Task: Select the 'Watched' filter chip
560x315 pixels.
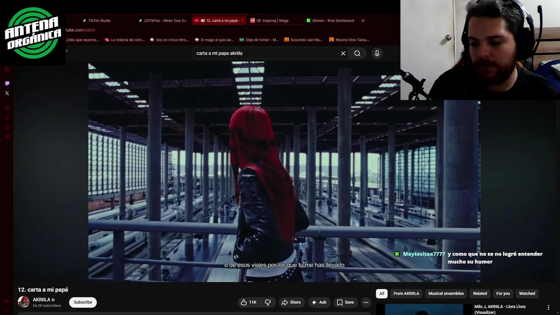Action: [527, 294]
